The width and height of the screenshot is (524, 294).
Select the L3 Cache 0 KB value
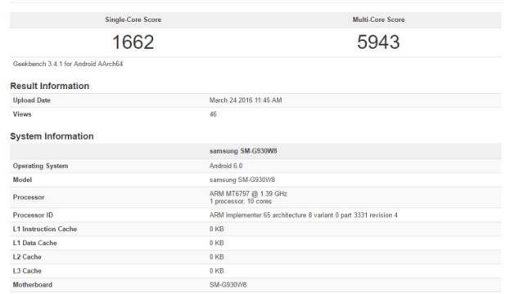(x=216, y=271)
